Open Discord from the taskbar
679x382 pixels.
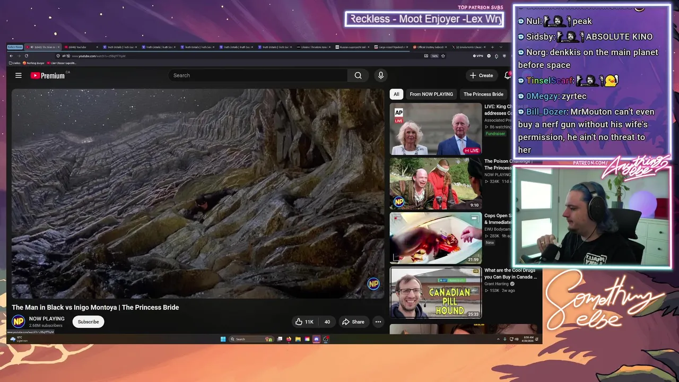316,339
